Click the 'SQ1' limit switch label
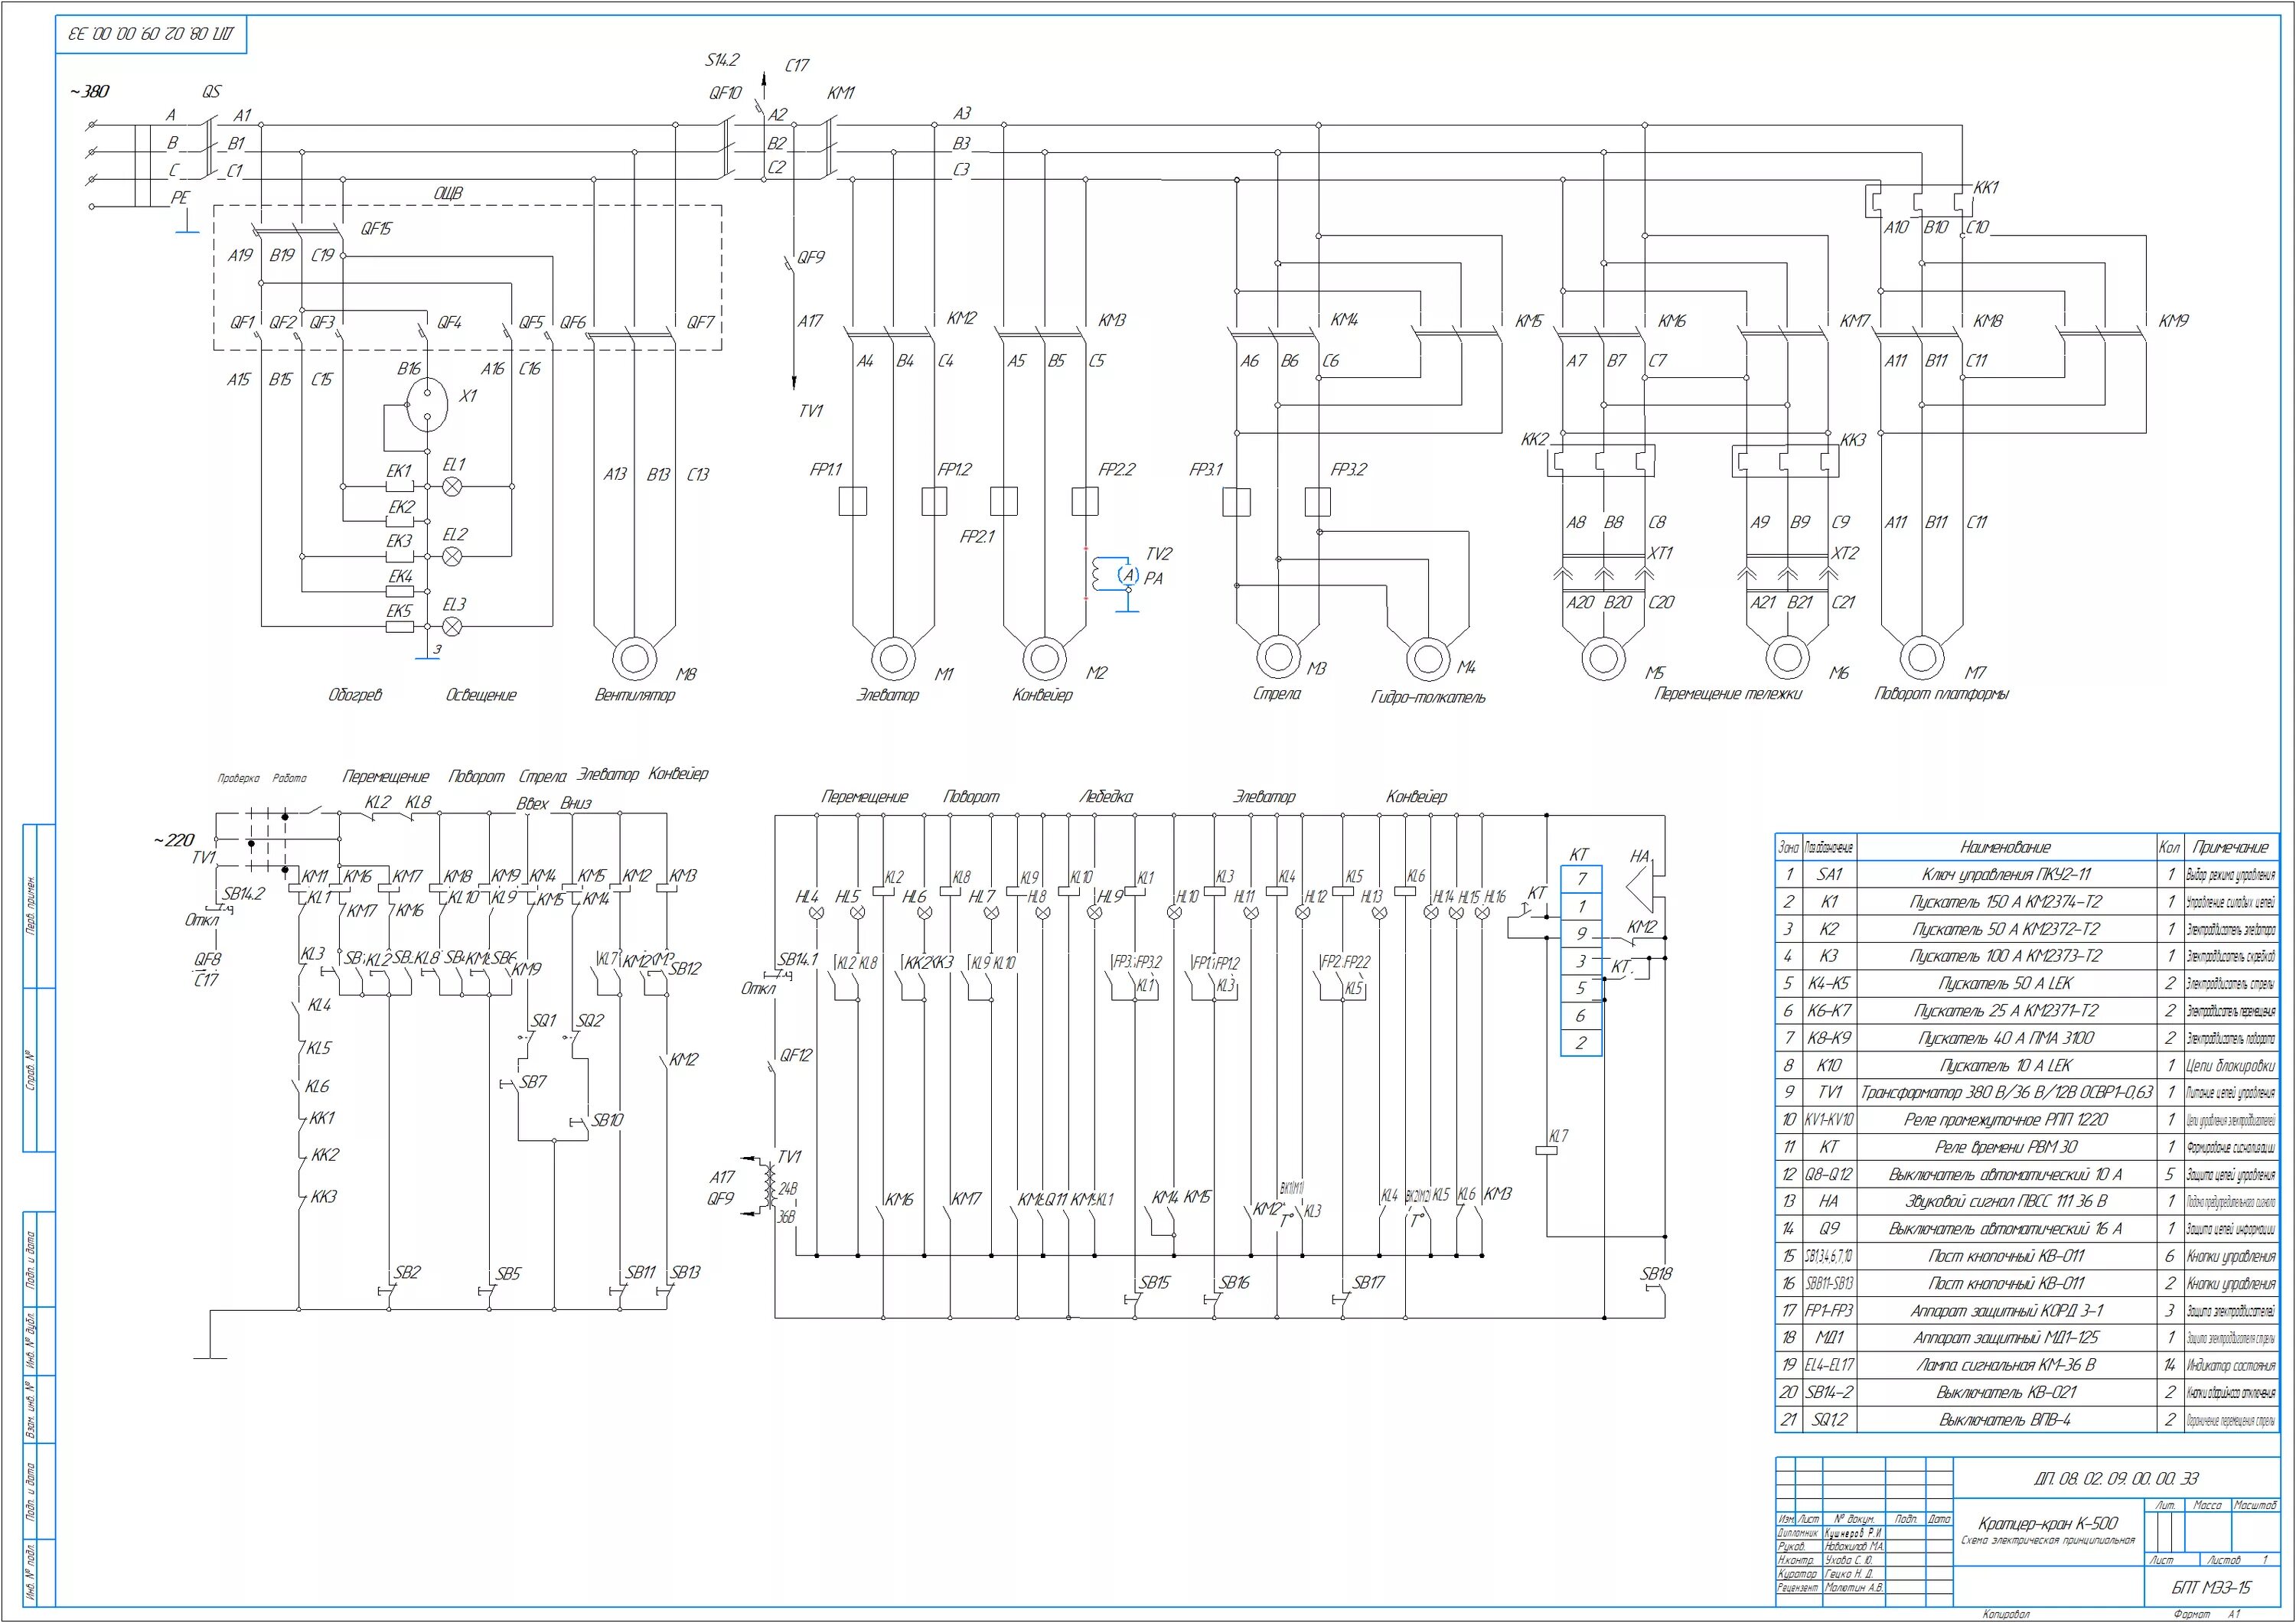This screenshot has width=2296, height=1623. coord(543,1021)
